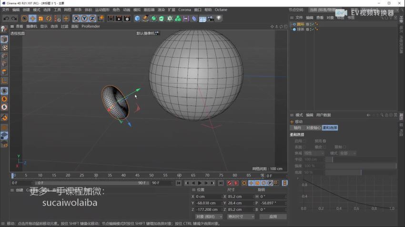Click frame 45 on timeline ruler
Screen dimensions: 405x227
(137, 175)
